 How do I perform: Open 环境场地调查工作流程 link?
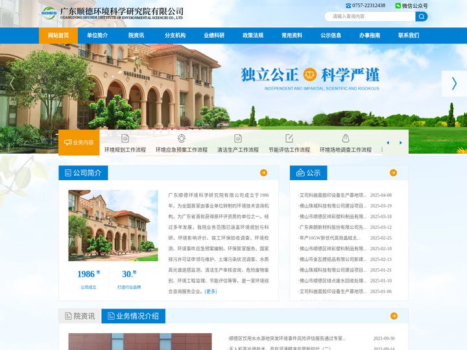pyautogui.click(x=346, y=150)
